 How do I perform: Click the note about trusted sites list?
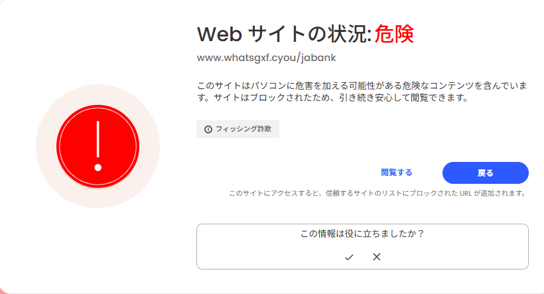point(378,193)
